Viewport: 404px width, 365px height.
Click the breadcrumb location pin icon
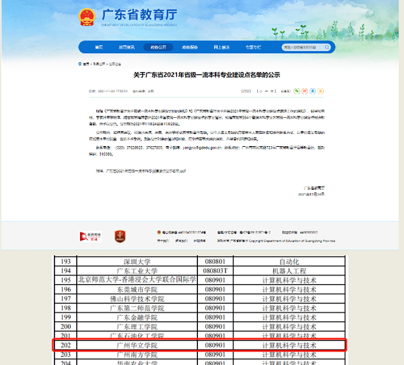click(x=80, y=64)
